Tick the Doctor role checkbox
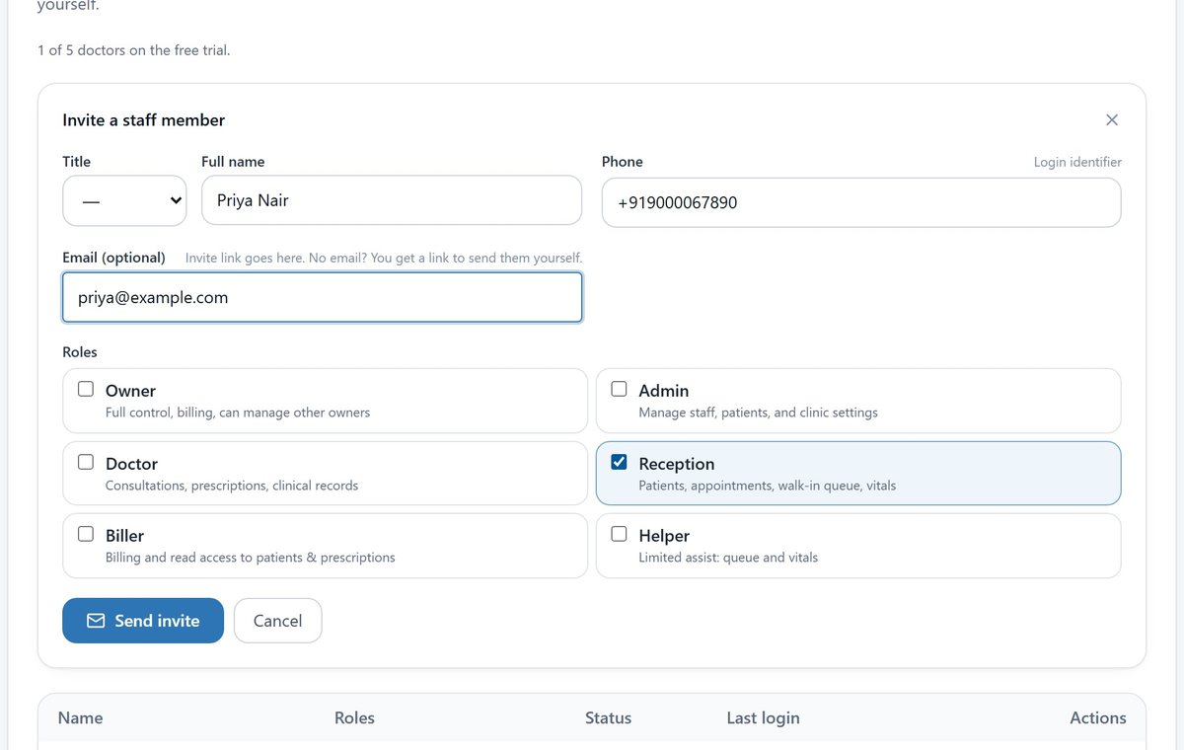 coord(86,462)
